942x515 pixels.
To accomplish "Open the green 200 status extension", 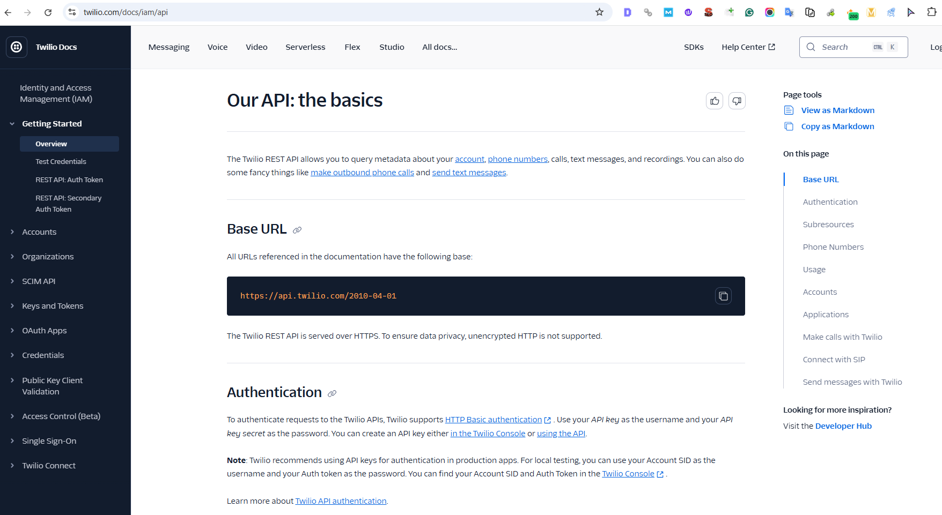I will coord(852,13).
